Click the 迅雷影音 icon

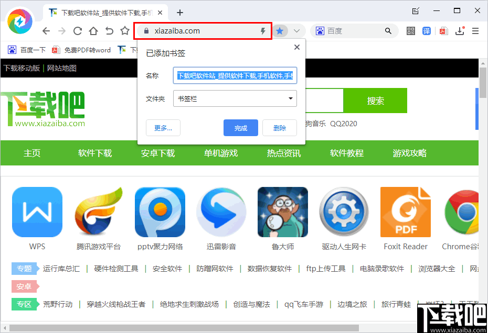pos(221,212)
